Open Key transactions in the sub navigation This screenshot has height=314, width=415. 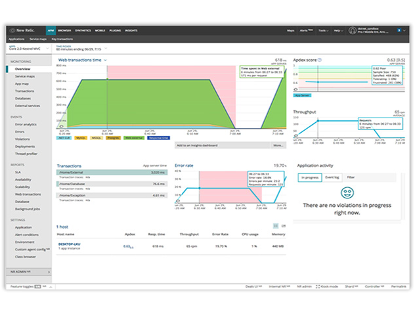[x=62, y=39]
